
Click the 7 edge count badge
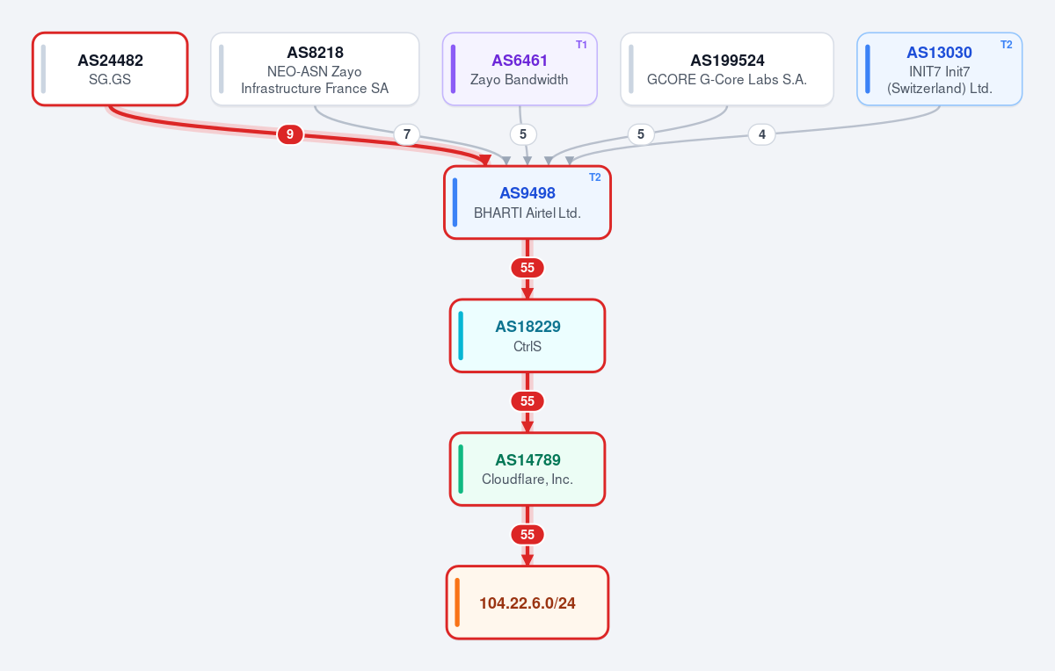[x=406, y=134]
